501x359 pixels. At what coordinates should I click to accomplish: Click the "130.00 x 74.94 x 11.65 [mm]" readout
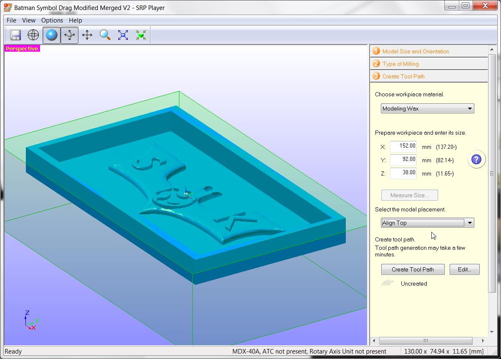coord(444,351)
